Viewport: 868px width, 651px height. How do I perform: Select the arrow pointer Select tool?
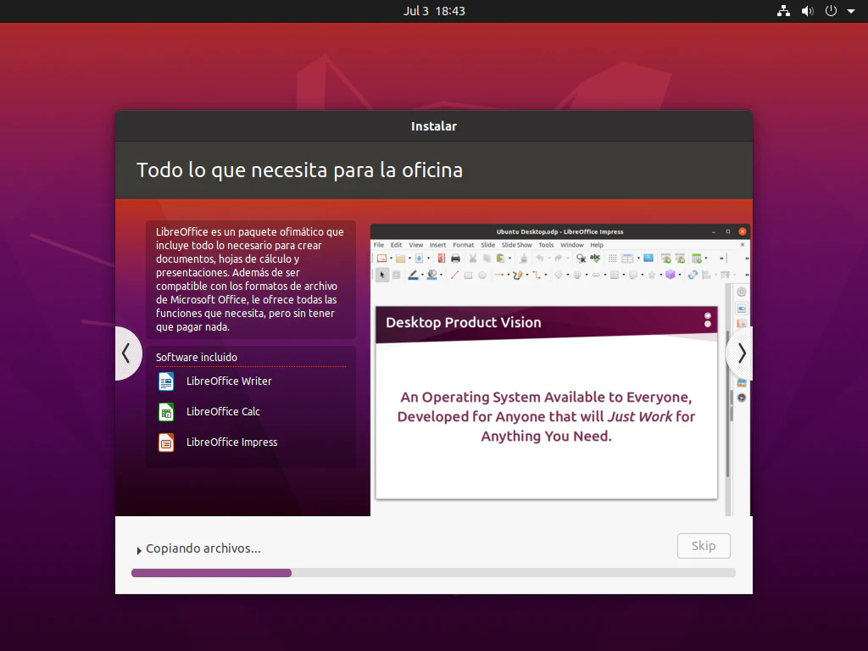(382, 275)
